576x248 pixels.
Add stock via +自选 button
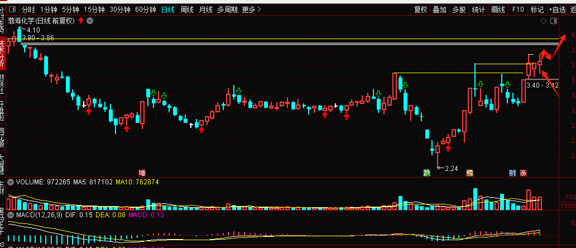[558, 9]
